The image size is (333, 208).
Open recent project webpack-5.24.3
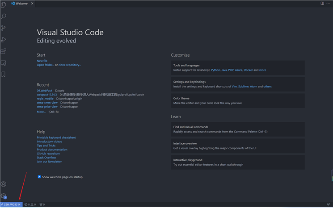(47, 95)
